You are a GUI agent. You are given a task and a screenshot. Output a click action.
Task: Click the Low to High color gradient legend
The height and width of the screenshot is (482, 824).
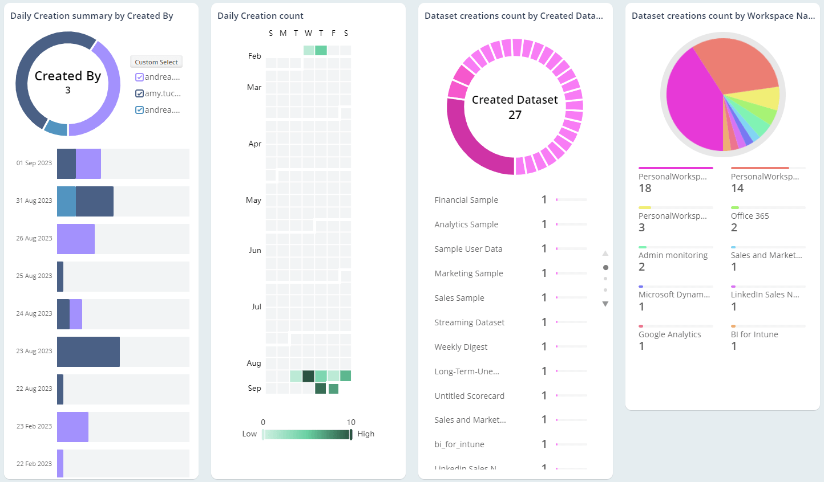[308, 434]
